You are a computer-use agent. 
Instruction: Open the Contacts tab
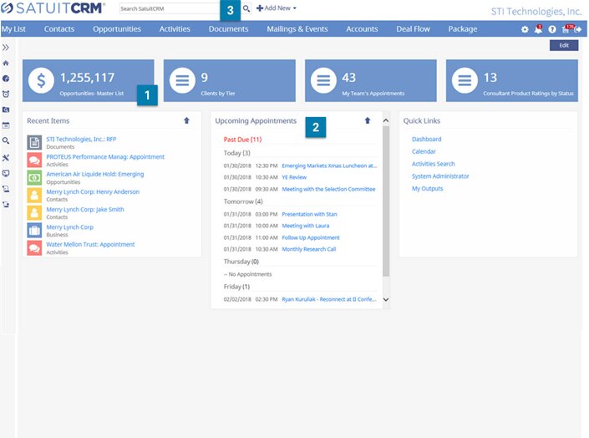click(59, 29)
